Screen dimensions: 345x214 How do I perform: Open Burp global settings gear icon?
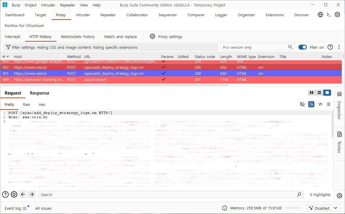click(337, 14)
